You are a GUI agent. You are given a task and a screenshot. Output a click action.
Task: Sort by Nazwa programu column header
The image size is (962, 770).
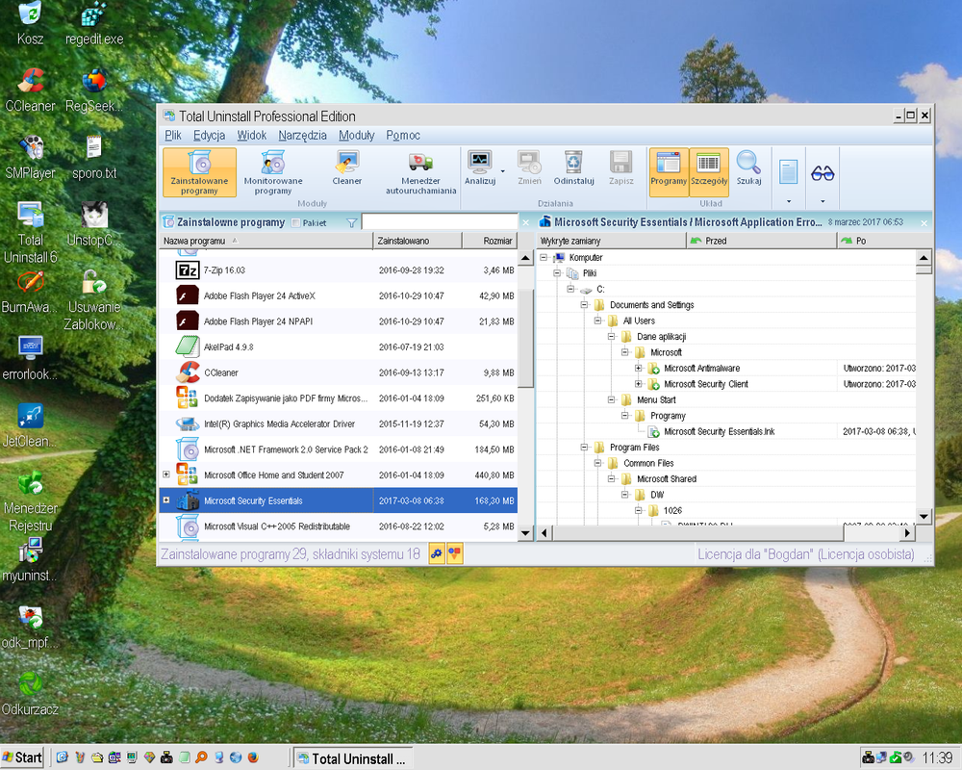point(266,241)
